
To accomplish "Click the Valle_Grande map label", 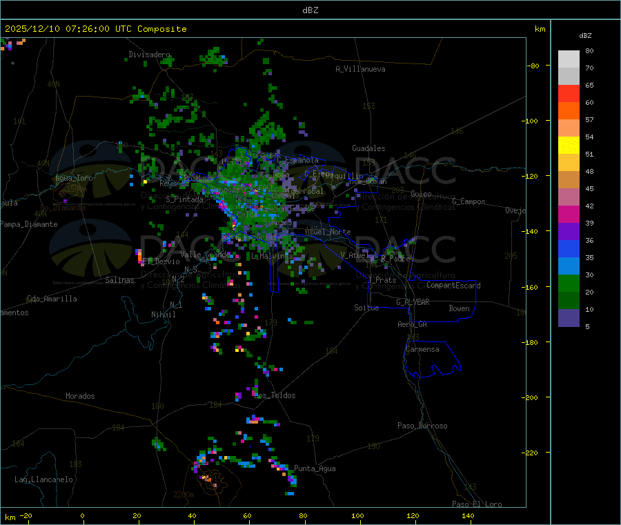I will coord(204,254).
